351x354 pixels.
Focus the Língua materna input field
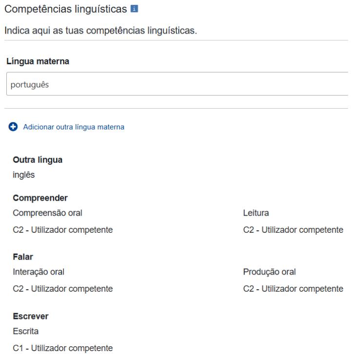[x=175, y=84]
